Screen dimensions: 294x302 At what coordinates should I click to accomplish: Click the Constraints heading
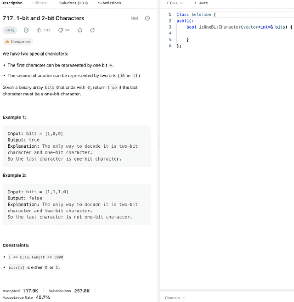tap(16, 245)
